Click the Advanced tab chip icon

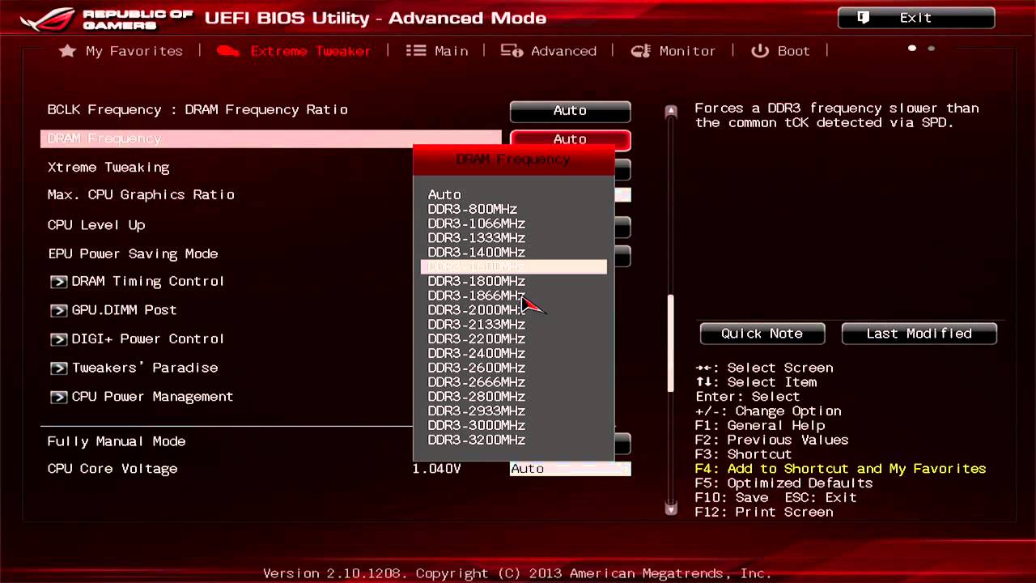pos(512,51)
